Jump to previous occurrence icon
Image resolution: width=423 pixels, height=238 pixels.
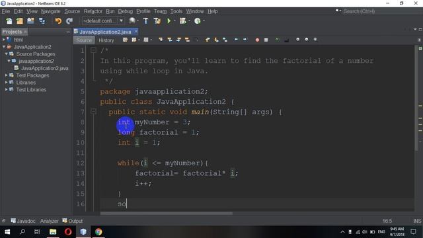pyautogui.click(x=170, y=40)
